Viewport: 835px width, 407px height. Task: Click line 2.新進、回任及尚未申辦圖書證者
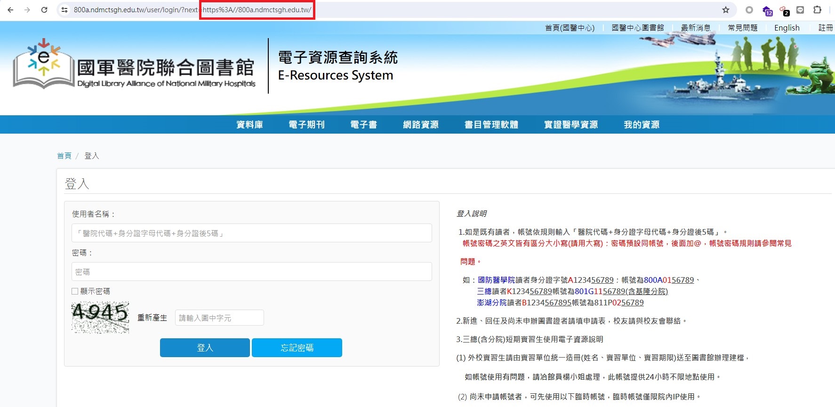571,321
